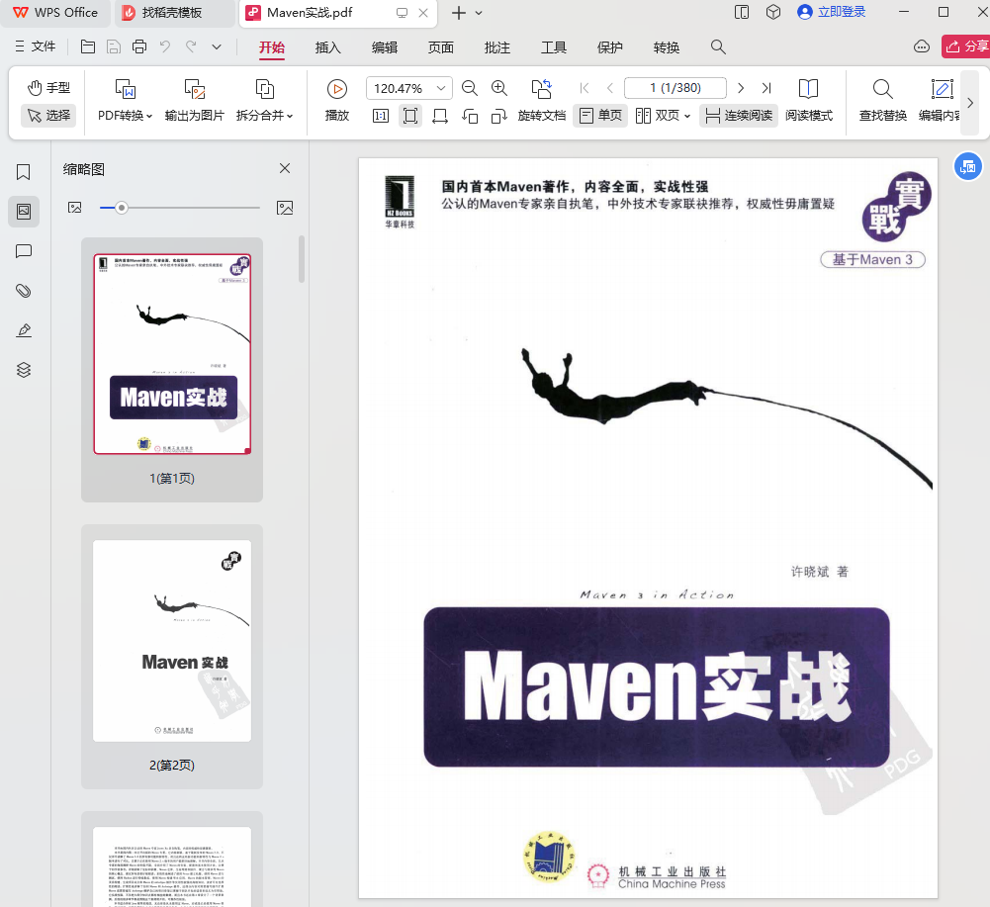
Task: Enable Single Page (单页) view
Action: click(600, 116)
